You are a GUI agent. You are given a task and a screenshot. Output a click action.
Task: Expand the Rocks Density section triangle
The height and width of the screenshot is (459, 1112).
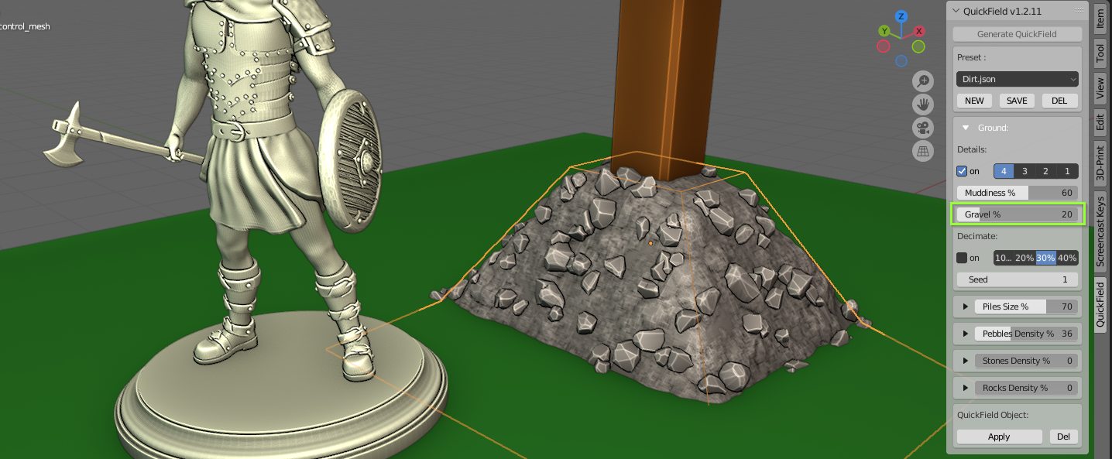[966, 388]
